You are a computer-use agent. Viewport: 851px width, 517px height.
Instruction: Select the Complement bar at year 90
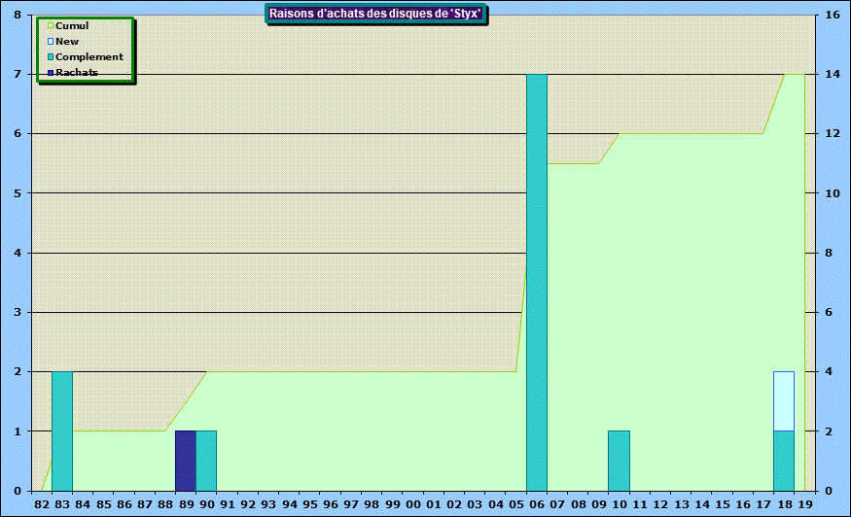[x=206, y=461]
